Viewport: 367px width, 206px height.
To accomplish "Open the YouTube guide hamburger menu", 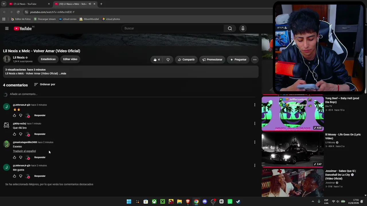I will pos(7,28).
